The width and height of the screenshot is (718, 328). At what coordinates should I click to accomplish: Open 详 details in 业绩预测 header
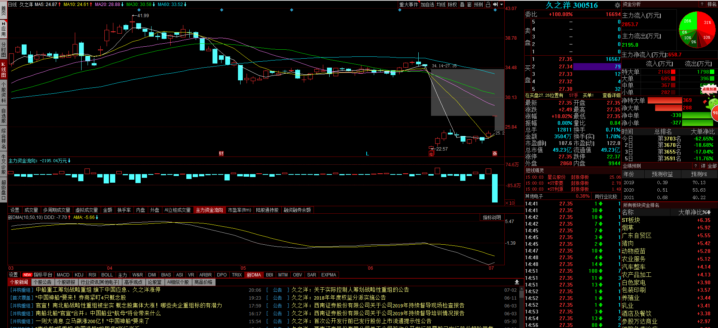pyautogui.click(x=703, y=166)
